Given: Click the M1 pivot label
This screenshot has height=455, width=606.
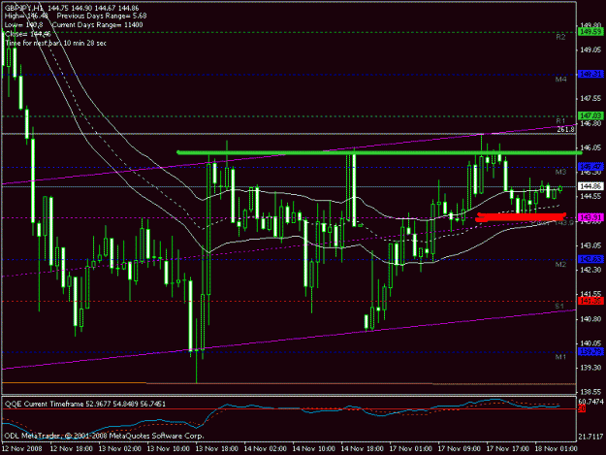Looking at the screenshot, I should [x=560, y=357].
